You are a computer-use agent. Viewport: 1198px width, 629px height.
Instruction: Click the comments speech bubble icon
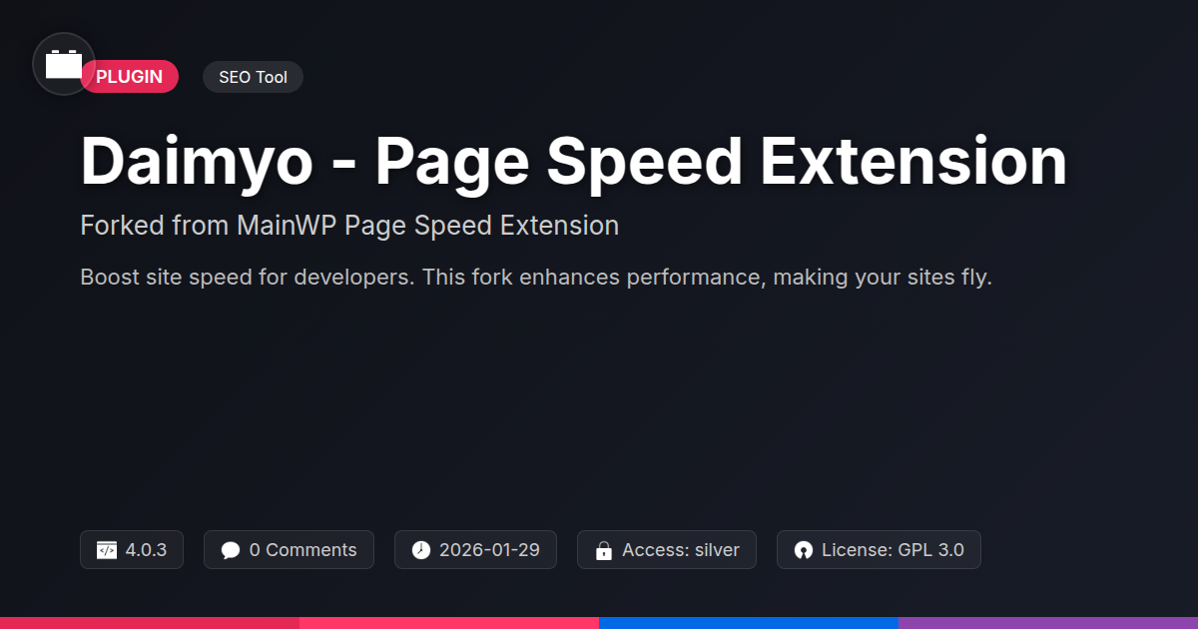pos(231,550)
